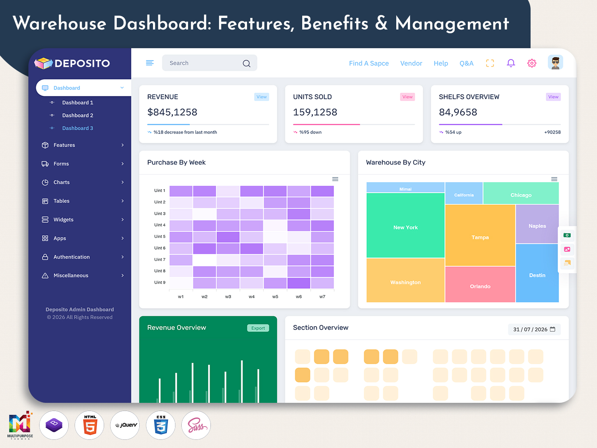The width and height of the screenshot is (597, 448).
Task: Select Dashboard 3 in the sidebar
Action: pyautogui.click(x=78, y=128)
